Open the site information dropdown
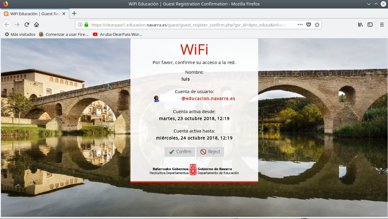The image size is (388, 219). (x=80, y=25)
